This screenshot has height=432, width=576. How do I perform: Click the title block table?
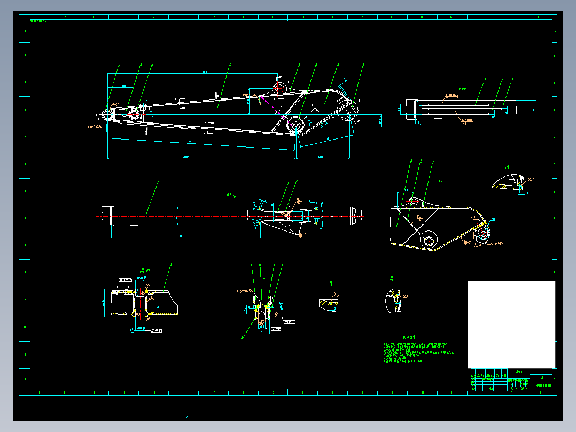tap(511, 380)
